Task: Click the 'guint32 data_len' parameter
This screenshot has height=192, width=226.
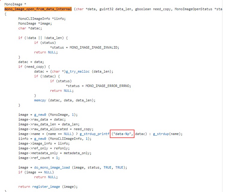Action: coord(115,9)
